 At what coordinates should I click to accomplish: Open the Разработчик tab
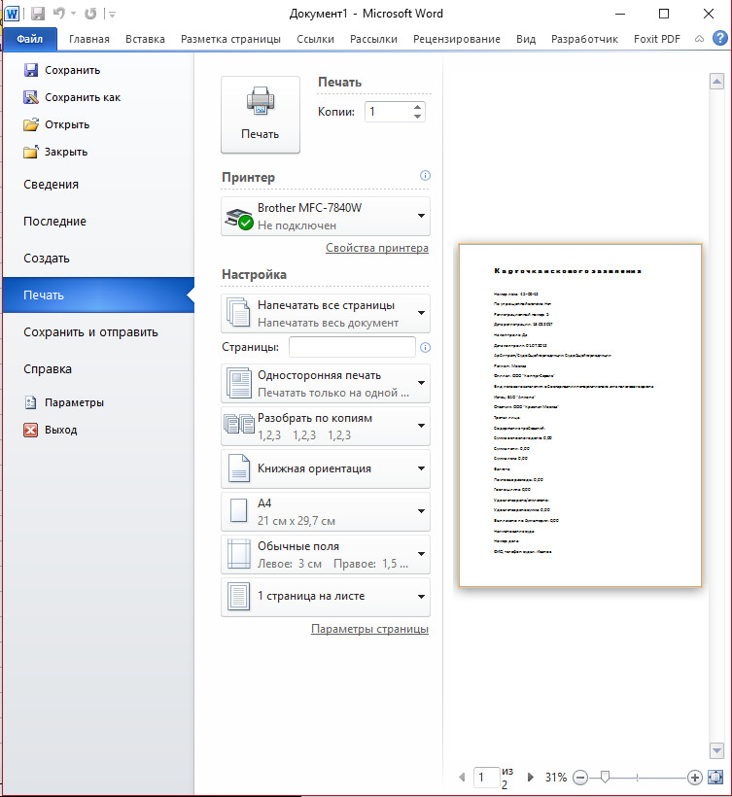tap(584, 39)
